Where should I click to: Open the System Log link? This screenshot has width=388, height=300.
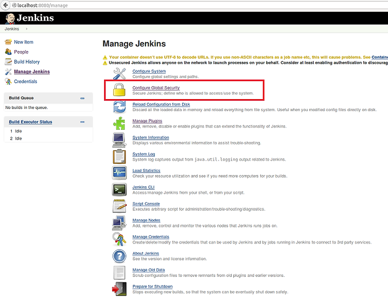[143, 154]
